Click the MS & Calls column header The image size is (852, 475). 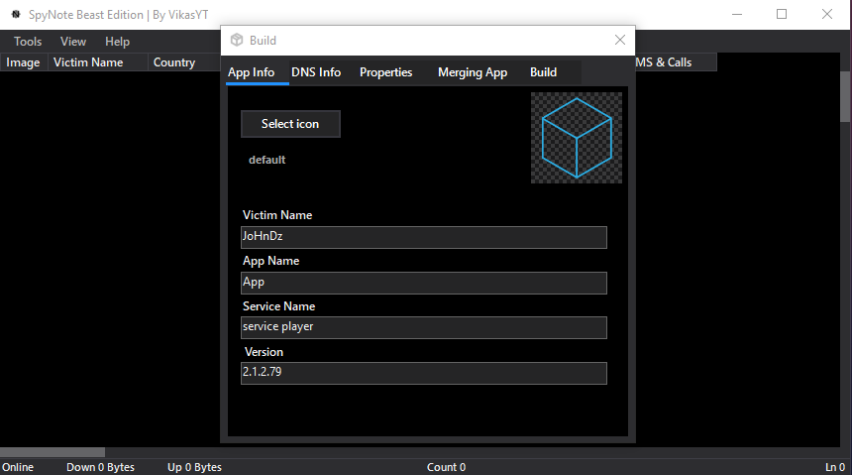click(676, 62)
